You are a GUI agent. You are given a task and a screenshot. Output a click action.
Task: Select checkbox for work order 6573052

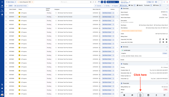[6, 90]
